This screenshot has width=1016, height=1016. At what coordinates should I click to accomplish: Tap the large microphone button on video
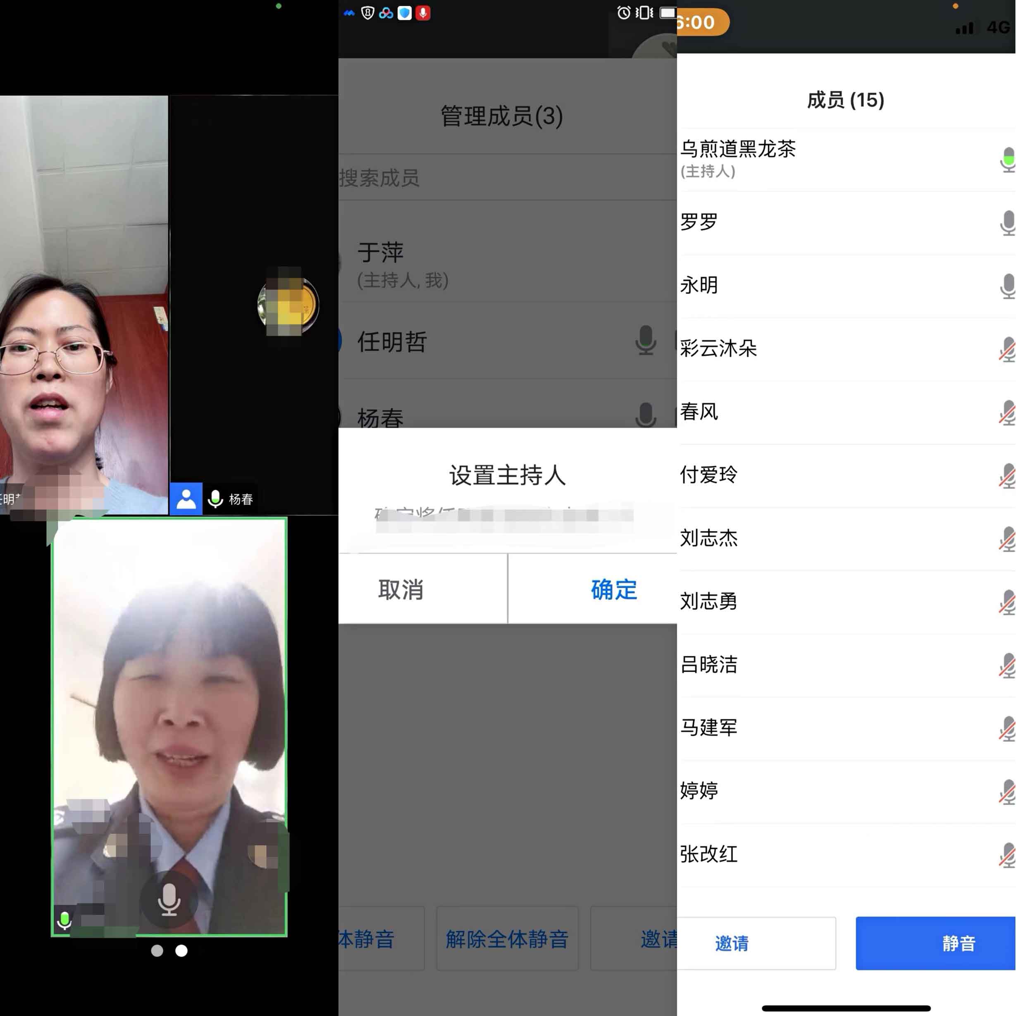[x=169, y=899]
